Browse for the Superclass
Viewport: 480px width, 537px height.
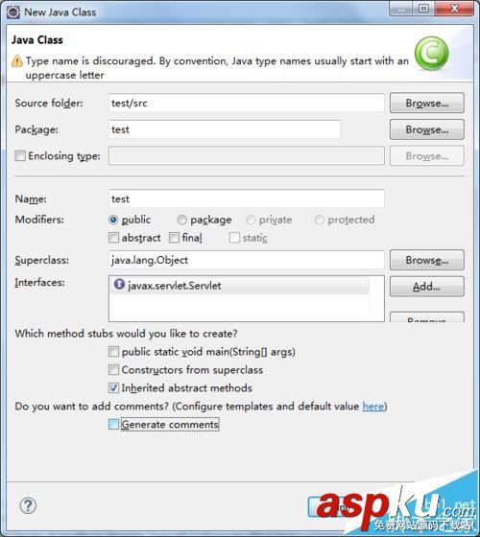427,260
